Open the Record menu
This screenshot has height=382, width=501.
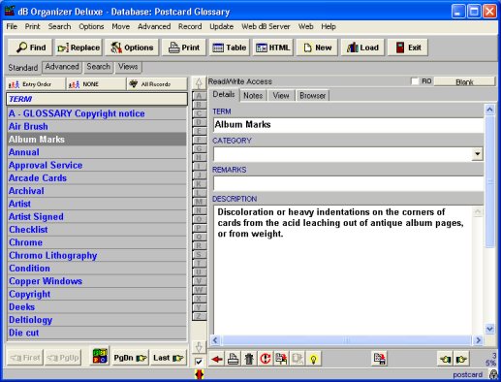[x=190, y=26]
